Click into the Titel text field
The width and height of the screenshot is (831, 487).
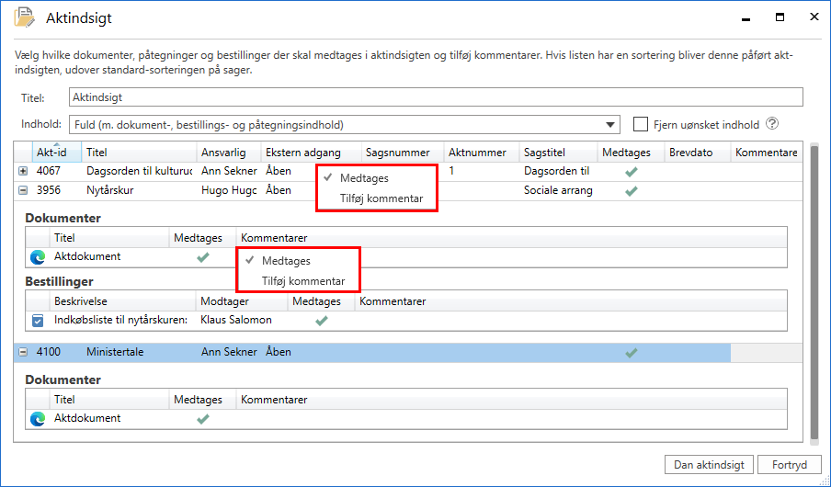(435, 97)
